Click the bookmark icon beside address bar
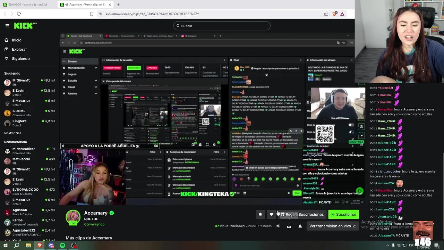The width and height of the screenshot is (444, 250). tap(92, 14)
